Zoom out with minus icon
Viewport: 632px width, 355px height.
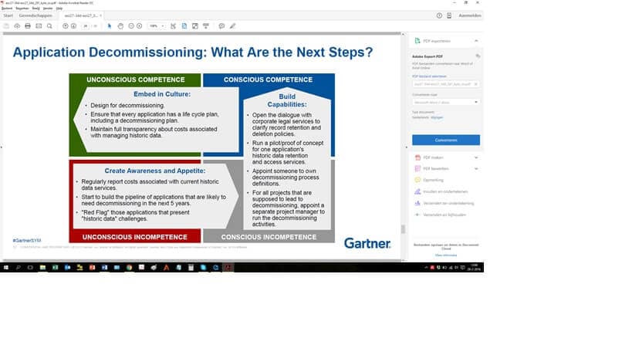[x=131, y=25]
